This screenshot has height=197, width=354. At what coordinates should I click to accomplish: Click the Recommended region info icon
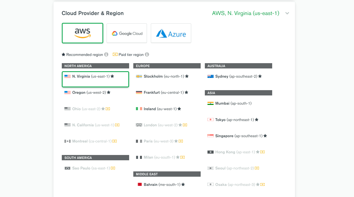106,55
